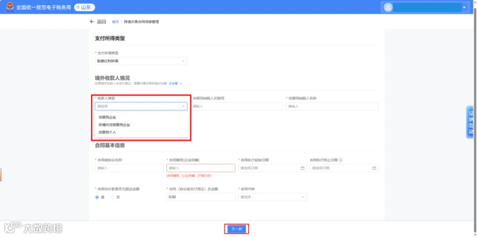
Task: Collapse the 收款人类型 dropdown box
Action: coord(141,106)
